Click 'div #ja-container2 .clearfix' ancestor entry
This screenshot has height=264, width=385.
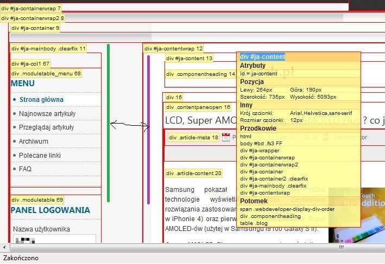274,179
